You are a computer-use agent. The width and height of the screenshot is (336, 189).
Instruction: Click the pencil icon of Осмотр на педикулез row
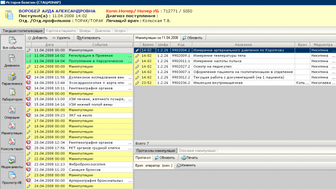point(137,66)
